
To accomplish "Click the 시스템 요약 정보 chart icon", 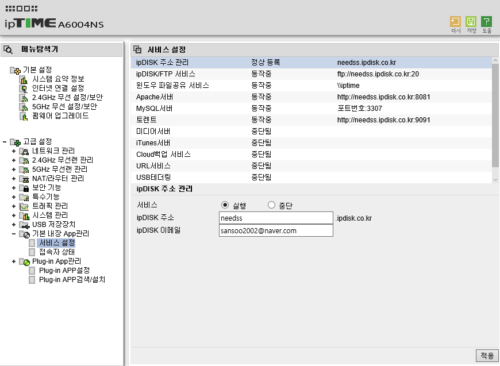I will (24, 79).
